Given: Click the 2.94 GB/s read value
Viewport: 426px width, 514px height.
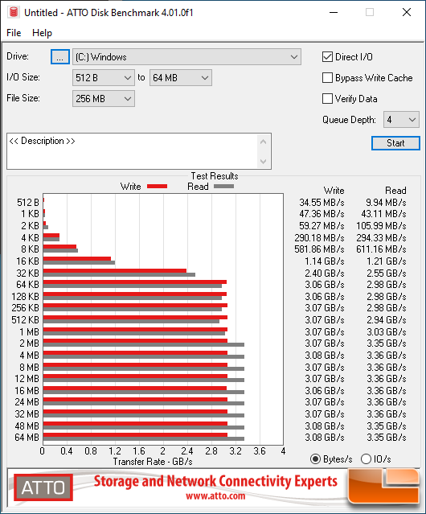Looking at the screenshot, I should pyautogui.click(x=387, y=320).
